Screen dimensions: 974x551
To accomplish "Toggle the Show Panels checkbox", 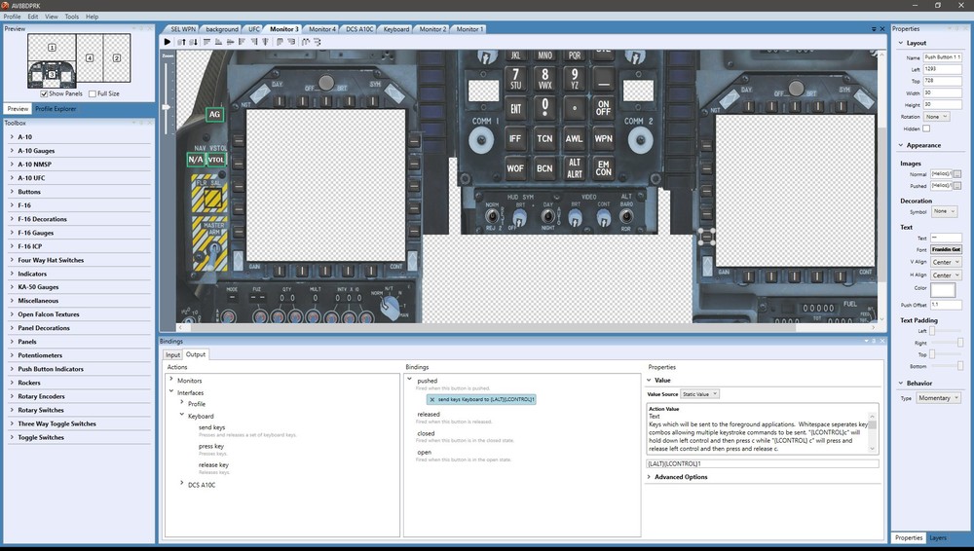I will pyautogui.click(x=44, y=93).
